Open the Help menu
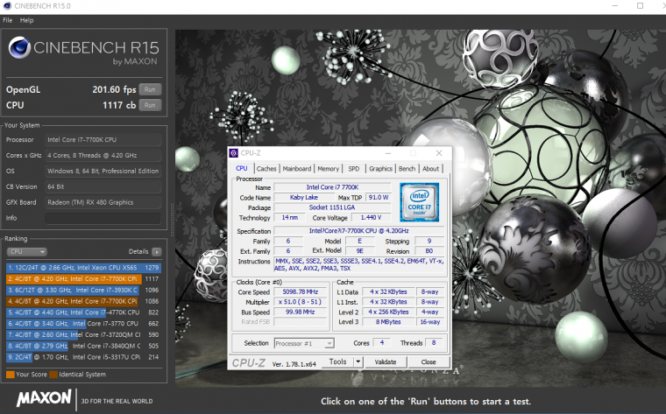This screenshot has width=666, height=414. click(x=26, y=20)
